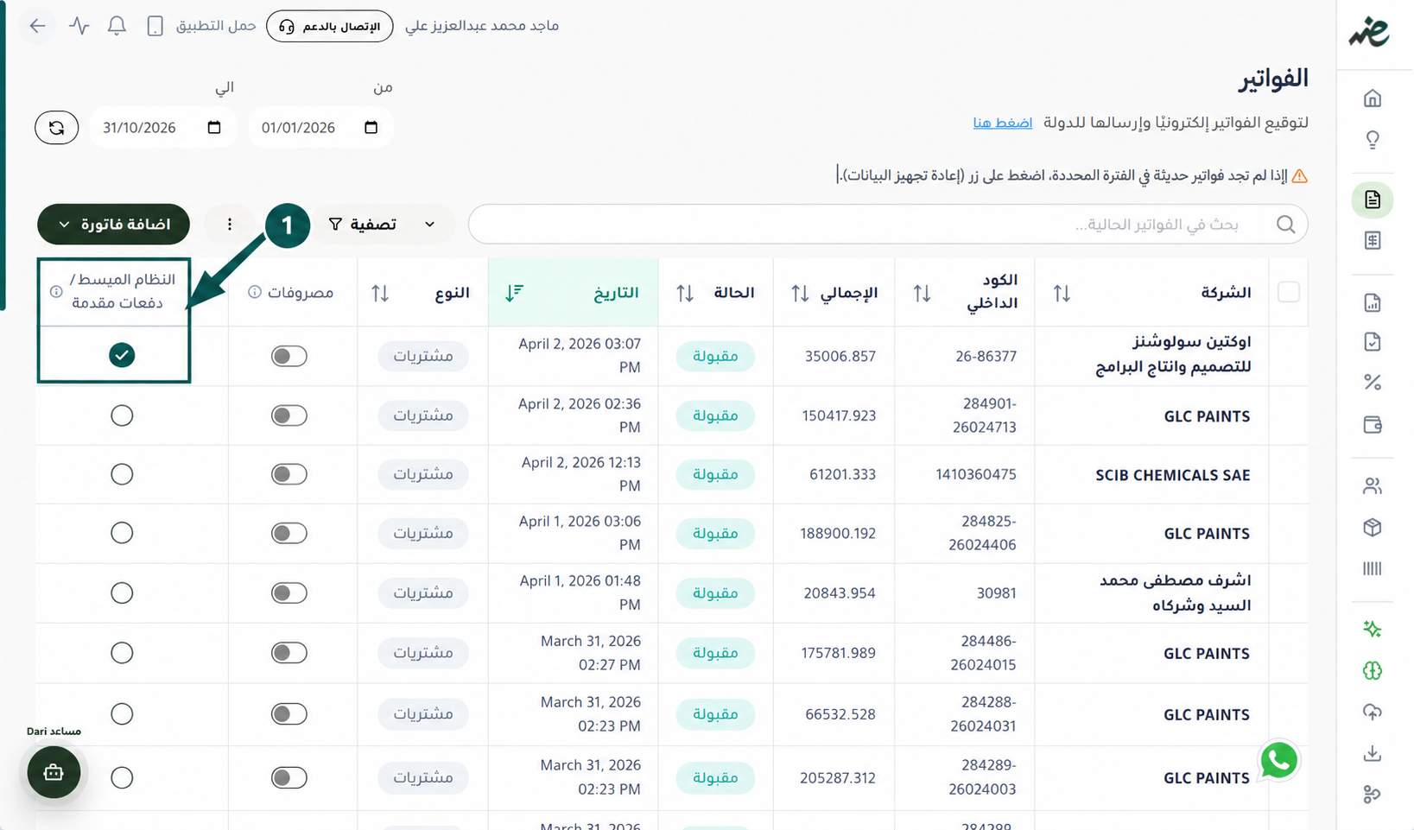Click the الي date input 31/10/2026
Screen dimensions: 1414x830
[x=162, y=128]
